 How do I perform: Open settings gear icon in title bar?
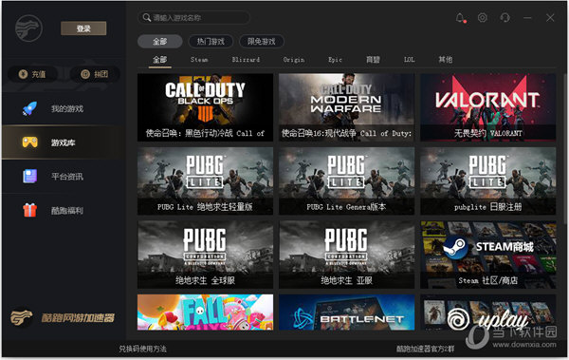[x=483, y=17]
